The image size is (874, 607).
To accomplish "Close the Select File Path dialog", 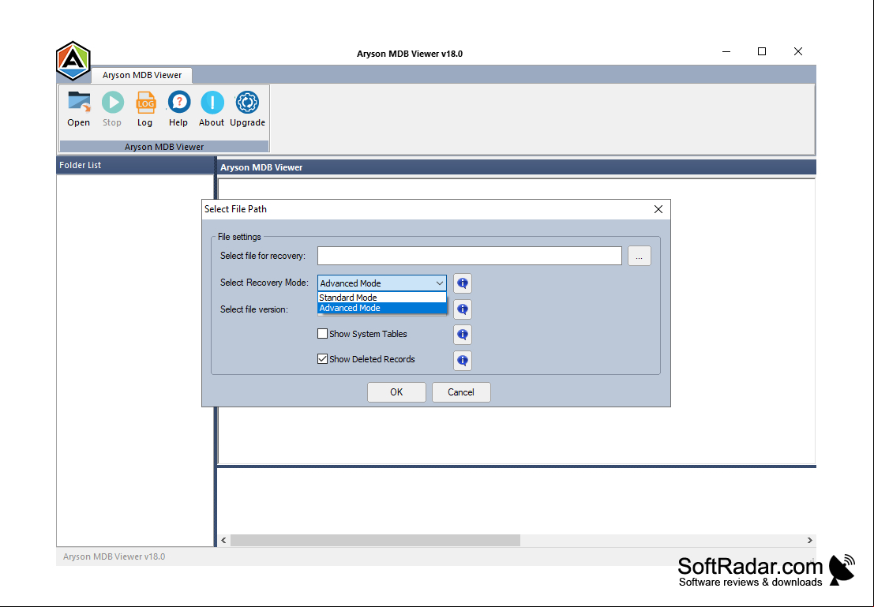I will [658, 209].
